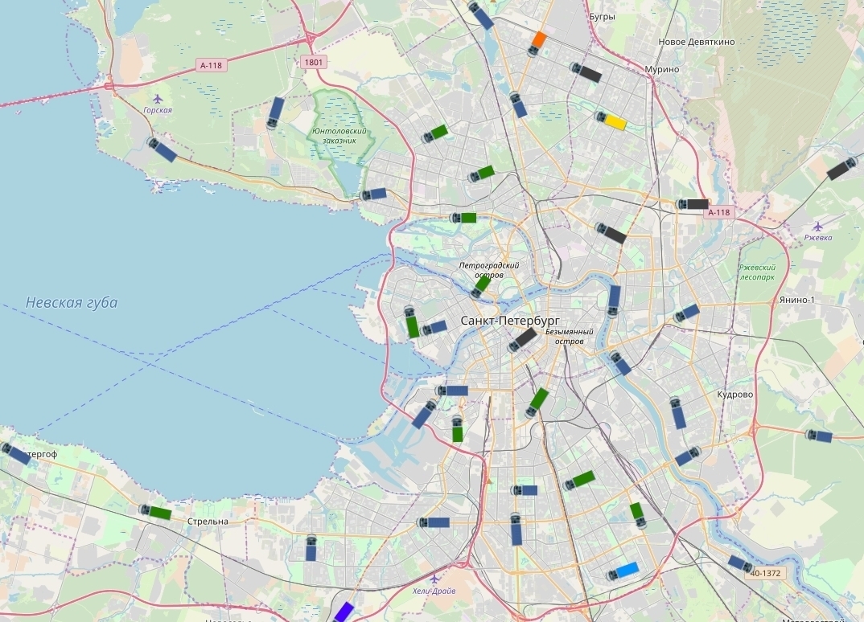Select the blue truck at the top edge
Image resolution: width=864 pixels, height=622 pixels.
point(480,14)
